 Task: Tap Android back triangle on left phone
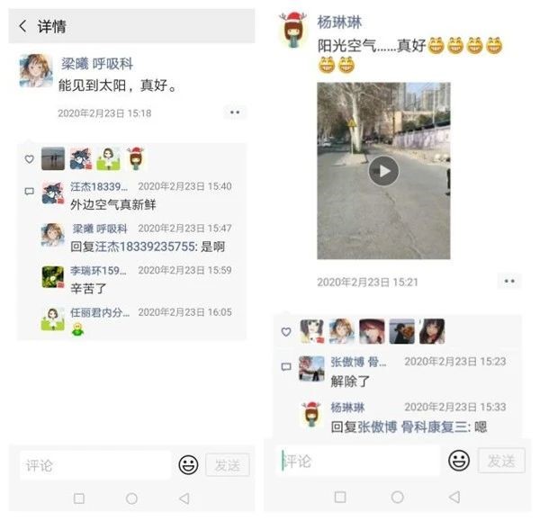pos(184,499)
